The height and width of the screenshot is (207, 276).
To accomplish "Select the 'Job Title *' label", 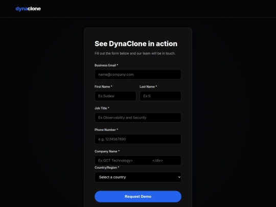I will click(x=102, y=108).
